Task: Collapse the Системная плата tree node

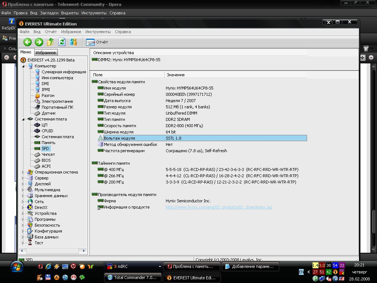Action: pos(23,119)
